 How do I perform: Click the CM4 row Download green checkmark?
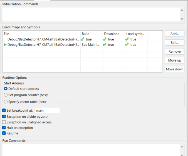coord(105,39)
